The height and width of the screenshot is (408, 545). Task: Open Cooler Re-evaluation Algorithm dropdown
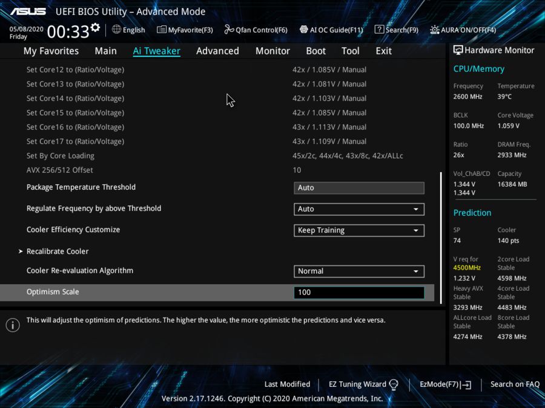pos(358,271)
